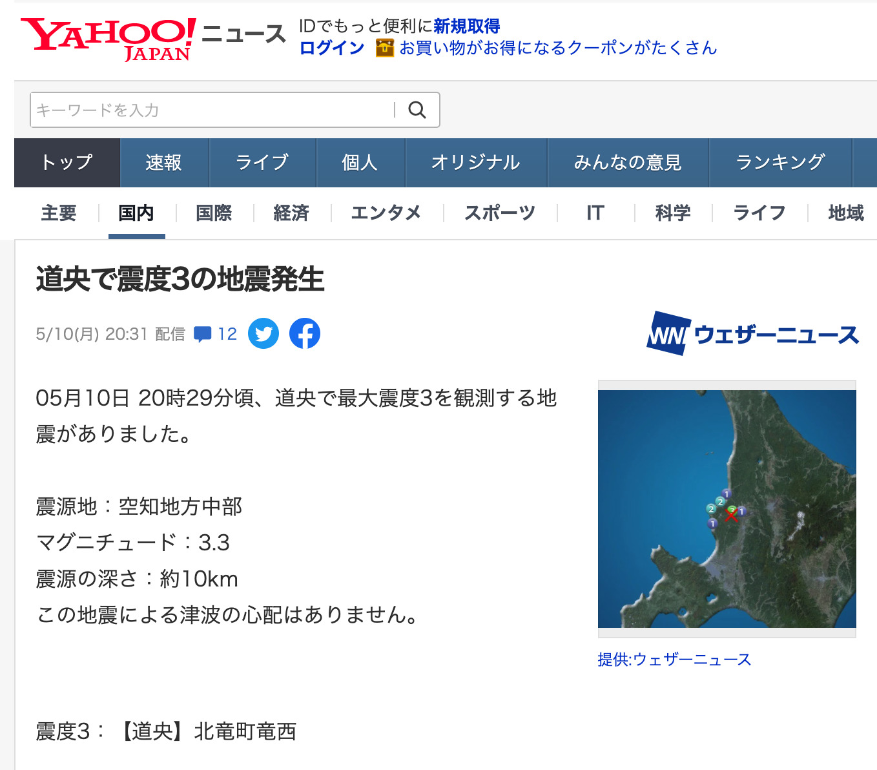Open the ランキング tab
The image size is (877, 770).
point(779,163)
